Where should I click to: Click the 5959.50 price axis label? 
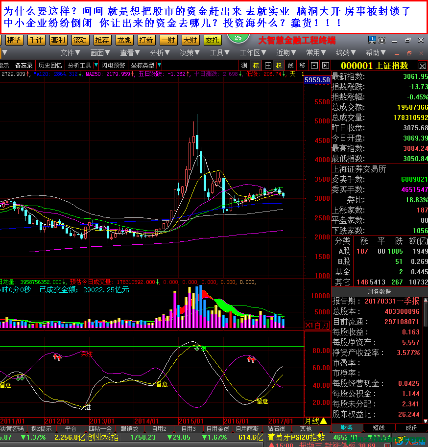tap(317, 80)
